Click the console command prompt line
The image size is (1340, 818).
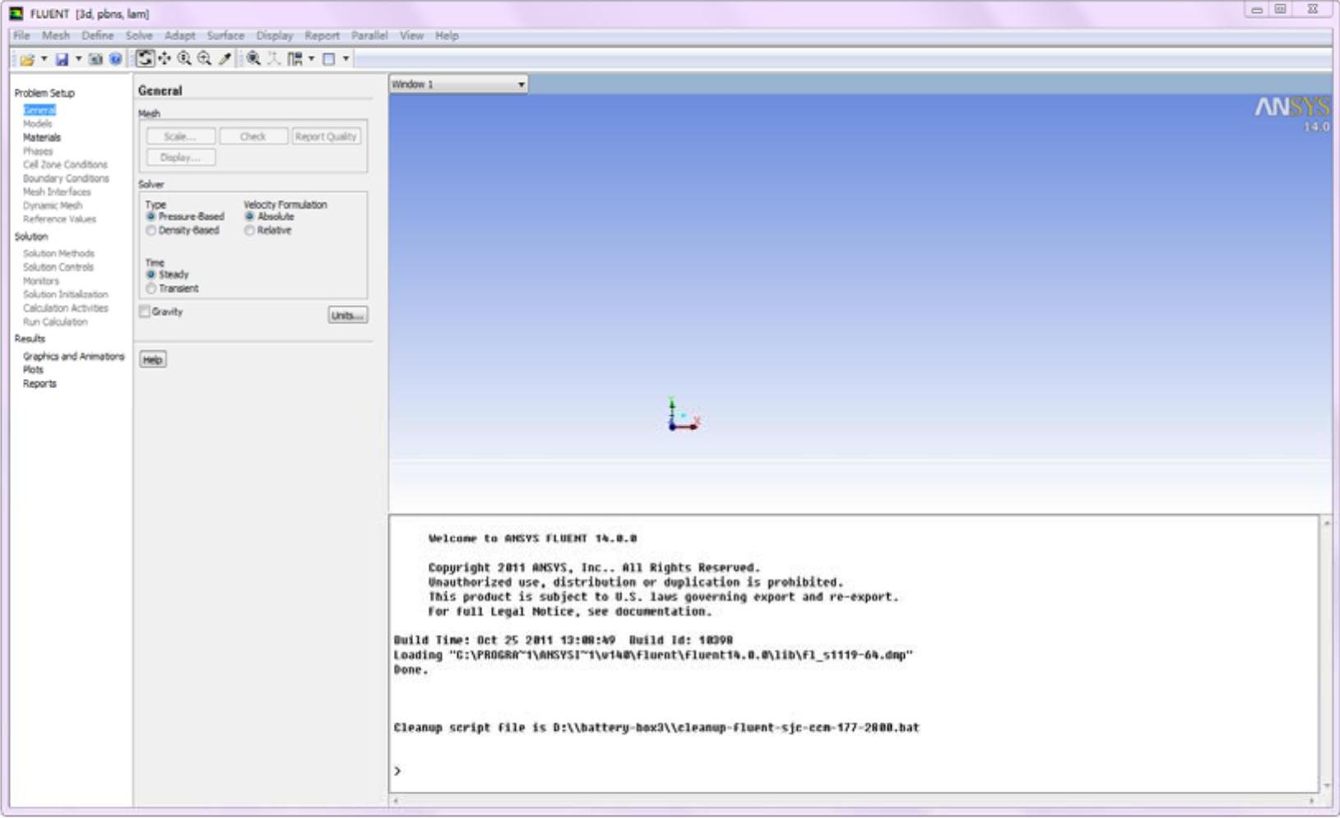(855, 771)
